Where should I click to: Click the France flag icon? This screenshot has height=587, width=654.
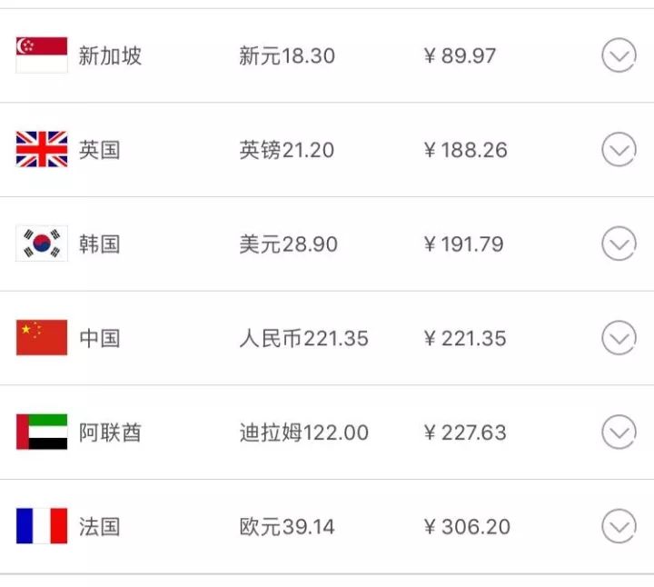point(42,526)
